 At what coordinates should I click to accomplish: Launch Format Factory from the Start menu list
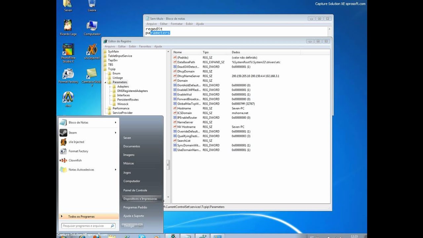tap(89, 151)
